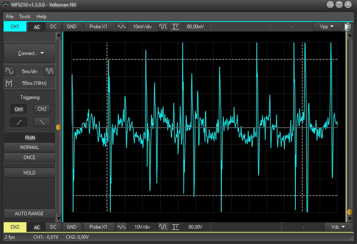Image resolution: width=357 pixels, height=244 pixels.
Task: Click the 80,00V CH2 cursor reading
Action: (195, 227)
